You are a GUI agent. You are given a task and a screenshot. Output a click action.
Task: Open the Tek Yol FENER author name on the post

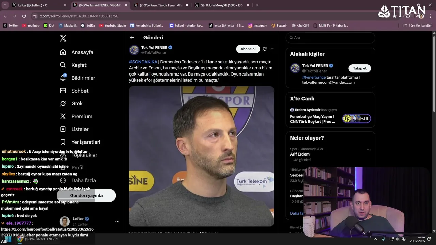(x=154, y=47)
